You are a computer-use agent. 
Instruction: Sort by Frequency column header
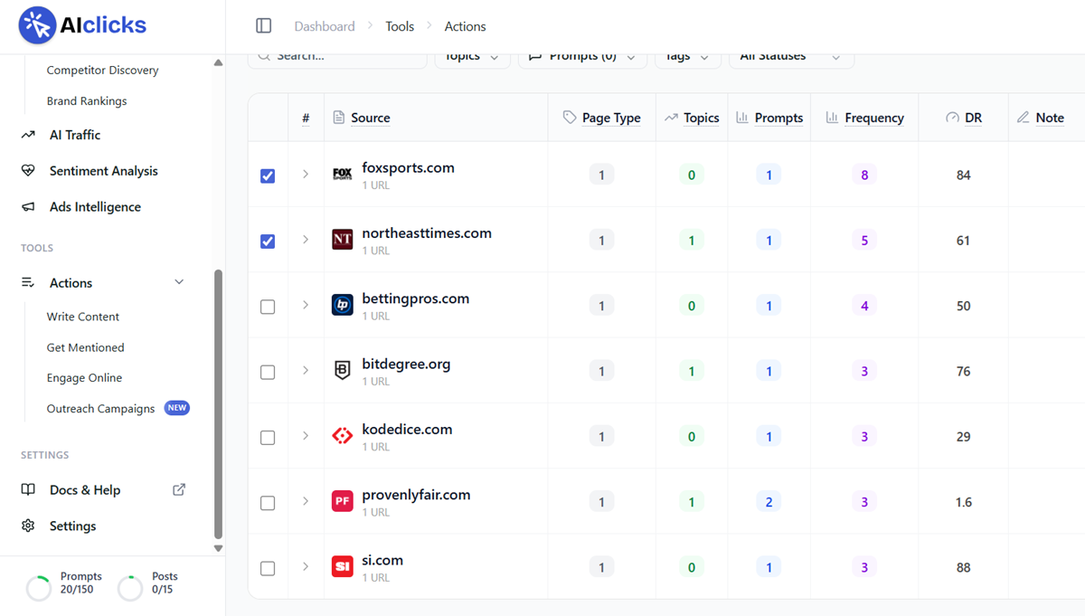874,118
